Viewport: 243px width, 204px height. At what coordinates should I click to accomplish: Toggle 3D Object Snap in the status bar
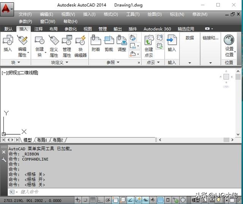coord(123,200)
